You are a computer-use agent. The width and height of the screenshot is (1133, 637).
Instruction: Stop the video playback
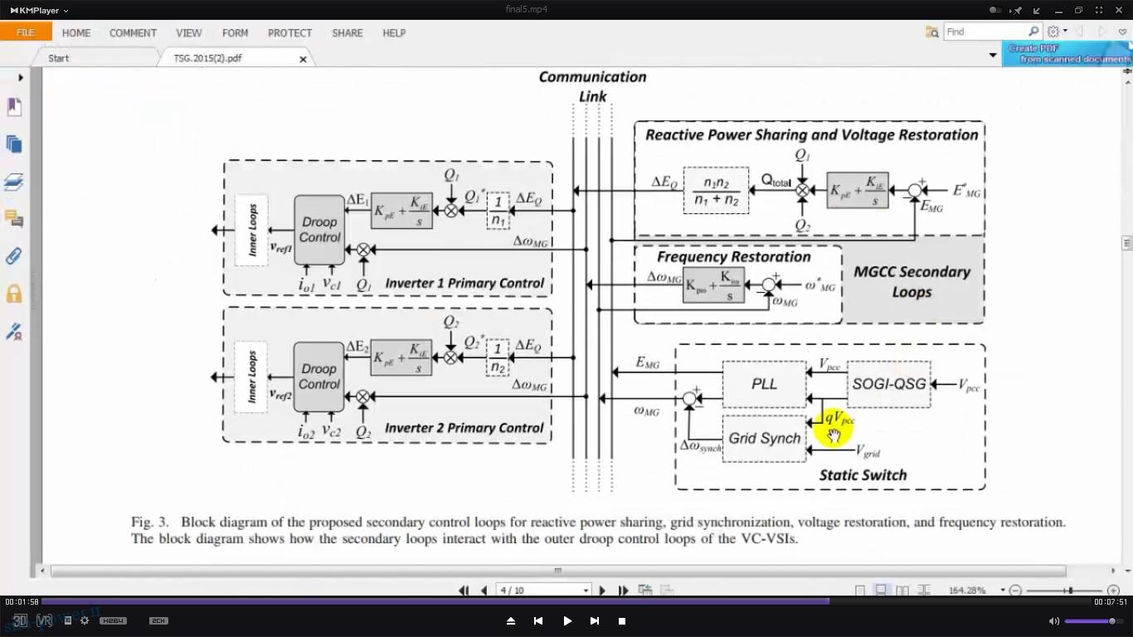coord(622,620)
